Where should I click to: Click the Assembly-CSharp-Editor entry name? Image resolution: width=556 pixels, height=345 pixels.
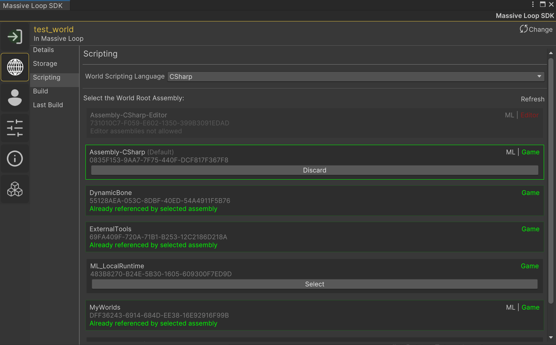click(129, 115)
